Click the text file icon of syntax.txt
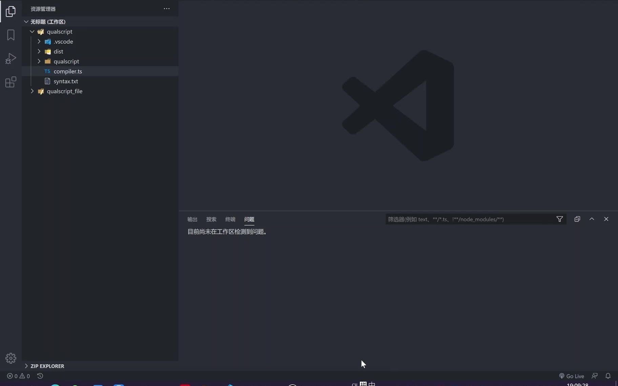This screenshot has width=618, height=386. [x=47, y=81]
